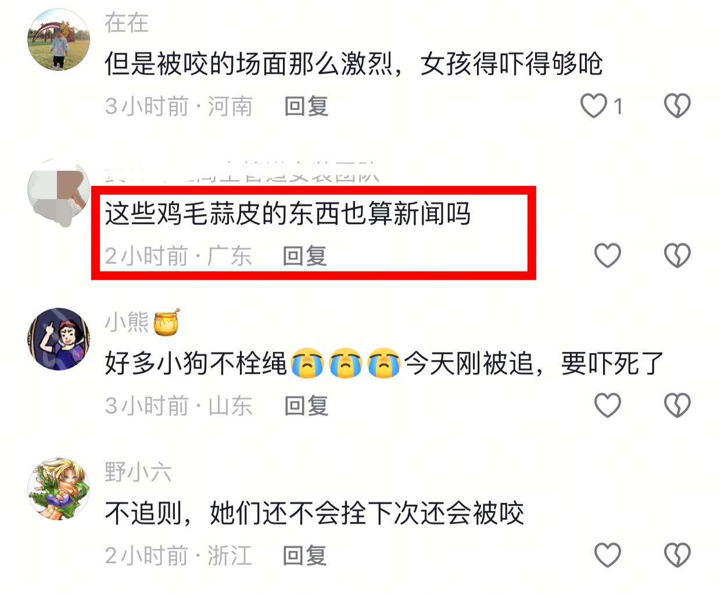The width and height of the screenshot is (721, 594).
Task: Tap the username 在在
Action: pyautogui.click(x=127, y=23)
